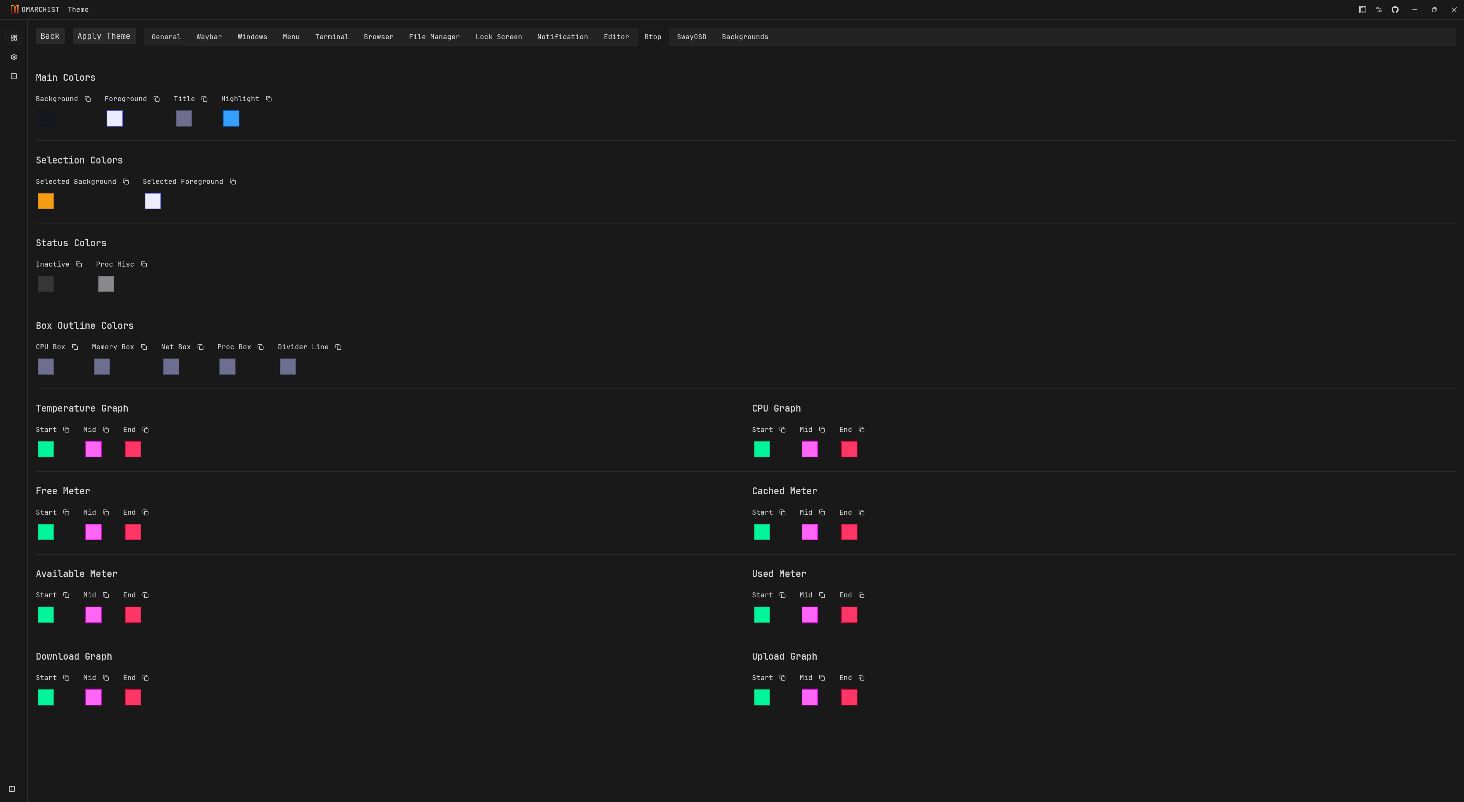Copy the Memory Box color
Image resolution: width=1464 pixels, height=802 pixels.
click(x=144, y=347)
